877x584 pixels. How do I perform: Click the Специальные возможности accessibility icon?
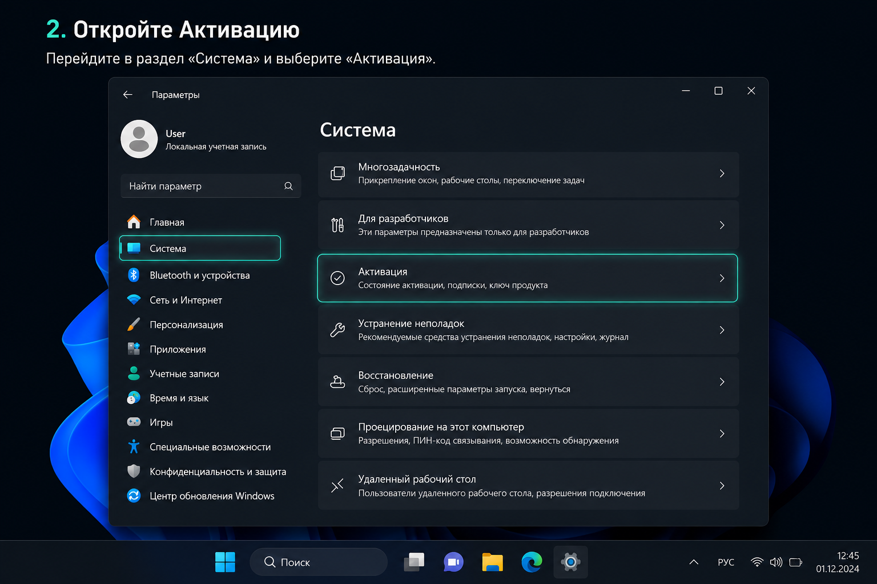(134, 447)
